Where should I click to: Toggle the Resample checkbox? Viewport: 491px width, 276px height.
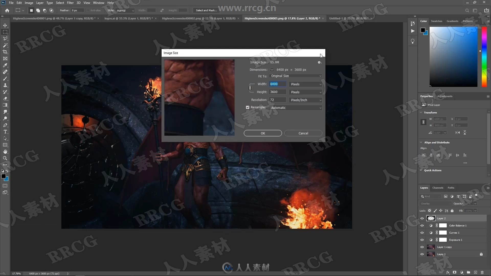point(248,107)
